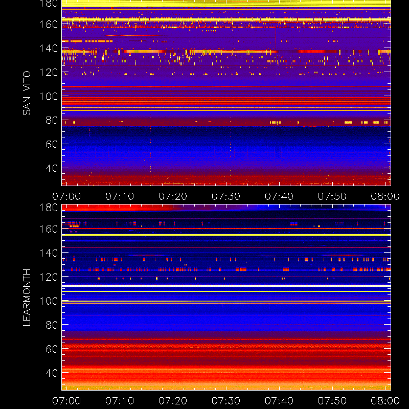The image size is (409, 409).
Task: Click 07:50 time label under San Vito plot
Action: coord(332,196)
